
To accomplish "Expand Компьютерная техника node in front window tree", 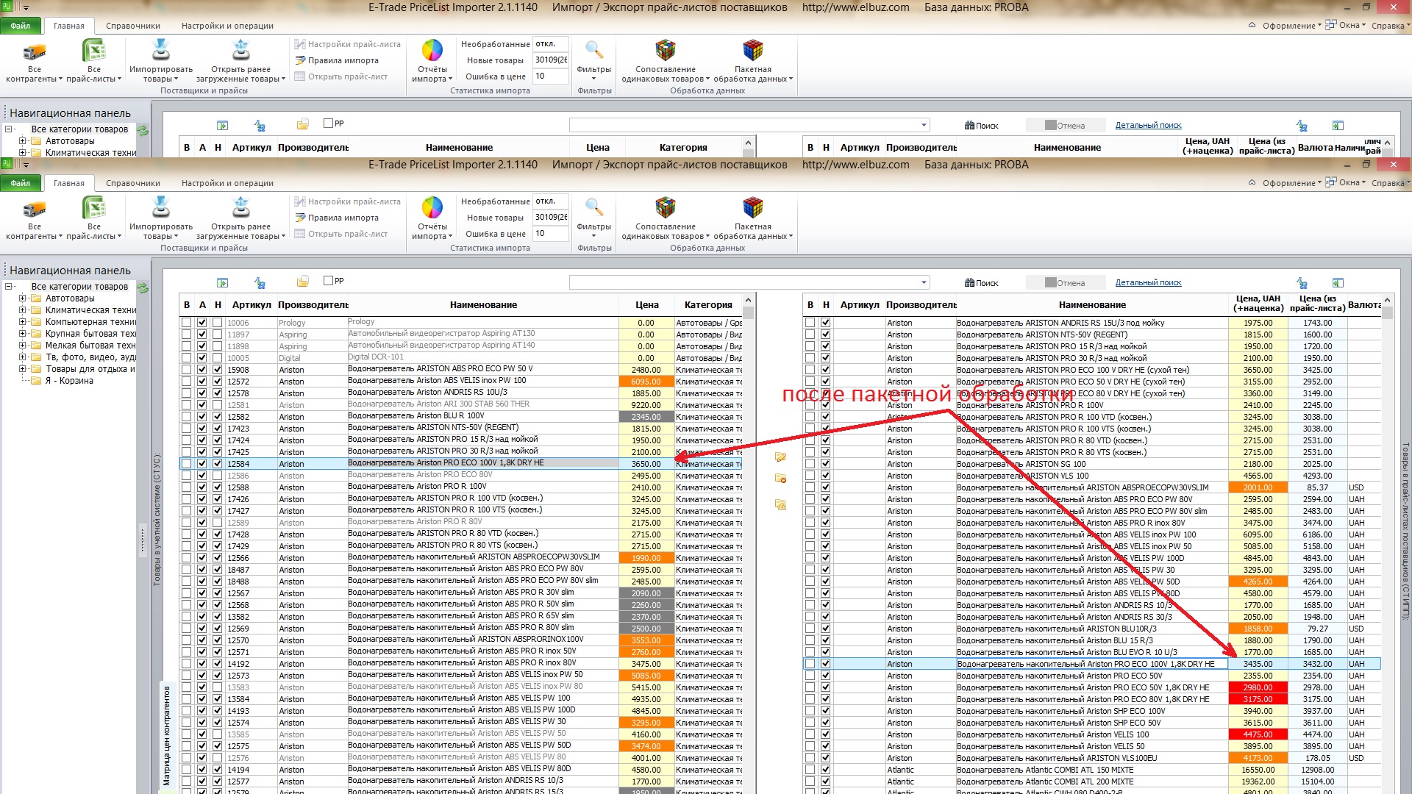I will [x=22, y=322].
